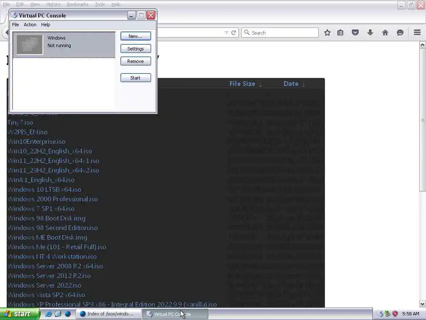Click the Pocket icon in Firefox toolbar
The height and width of the screenshot is (320, 426).
tap(355, 32)
